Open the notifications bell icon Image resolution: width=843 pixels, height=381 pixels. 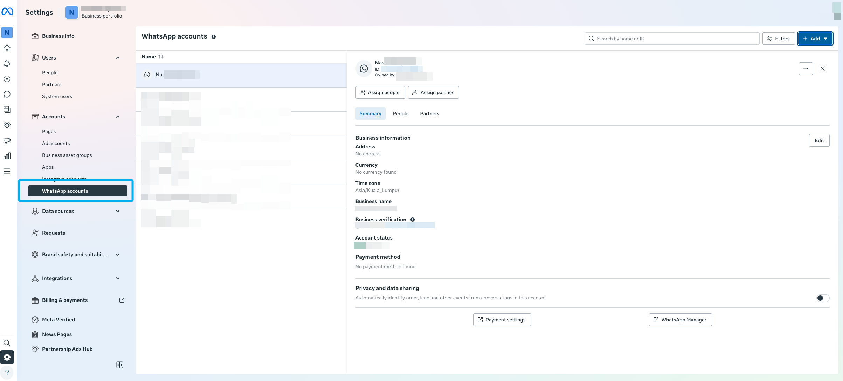[7, 63]
